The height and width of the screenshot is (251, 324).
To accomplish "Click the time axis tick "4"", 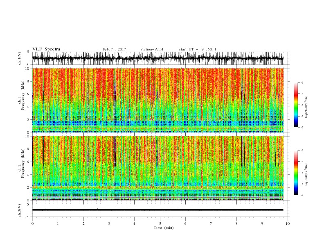I will 134,224.
